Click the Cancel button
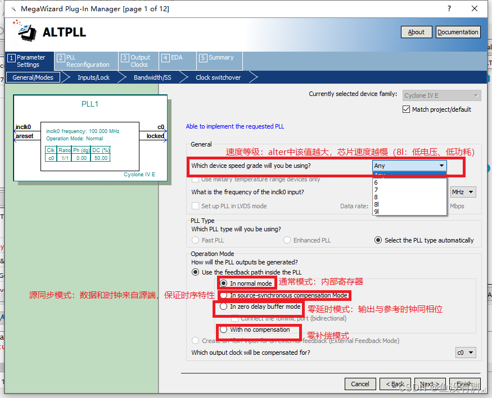The height and width of the screenshot is (398, 492). pos(360,384)
